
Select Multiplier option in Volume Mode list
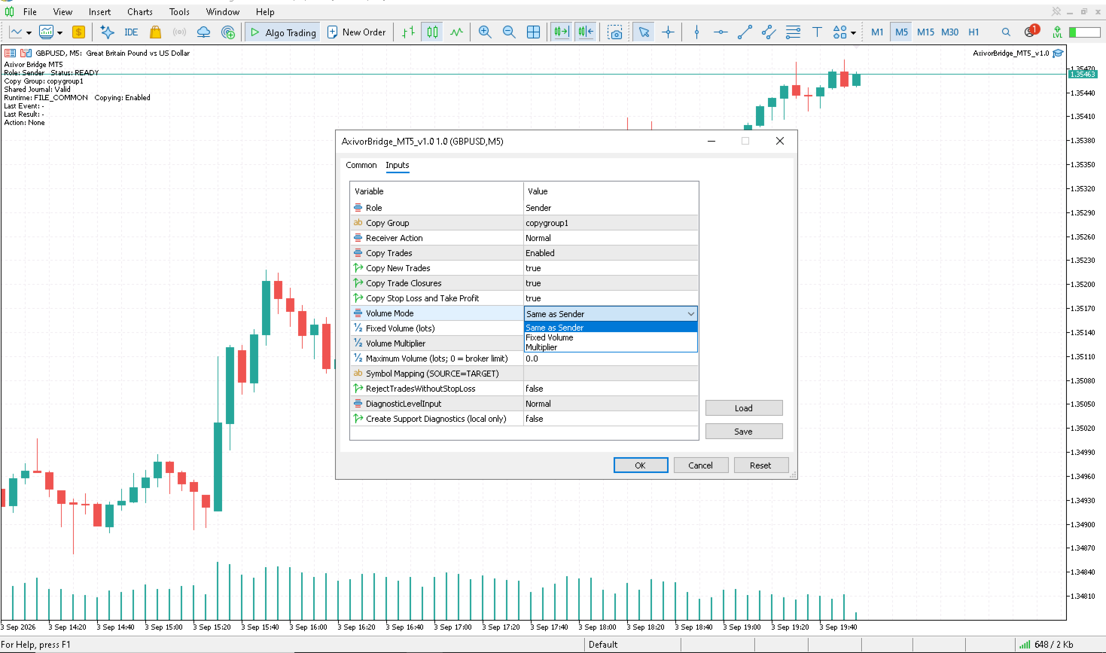[x=541, y=347]
